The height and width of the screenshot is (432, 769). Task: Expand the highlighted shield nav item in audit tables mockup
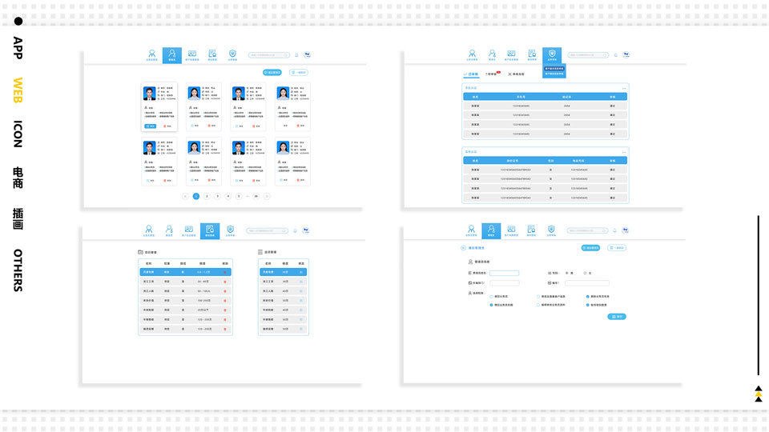[x=552, y=55]
